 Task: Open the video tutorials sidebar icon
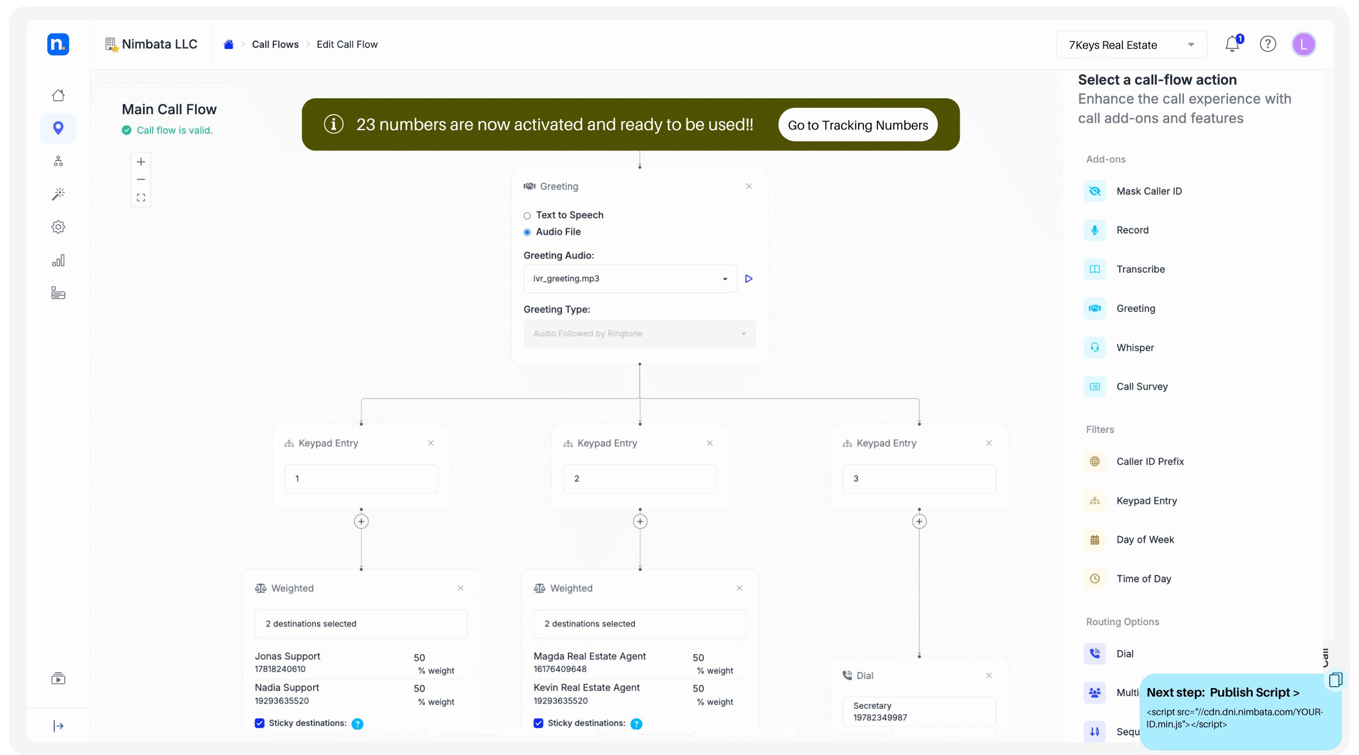(x=58, y=678)
